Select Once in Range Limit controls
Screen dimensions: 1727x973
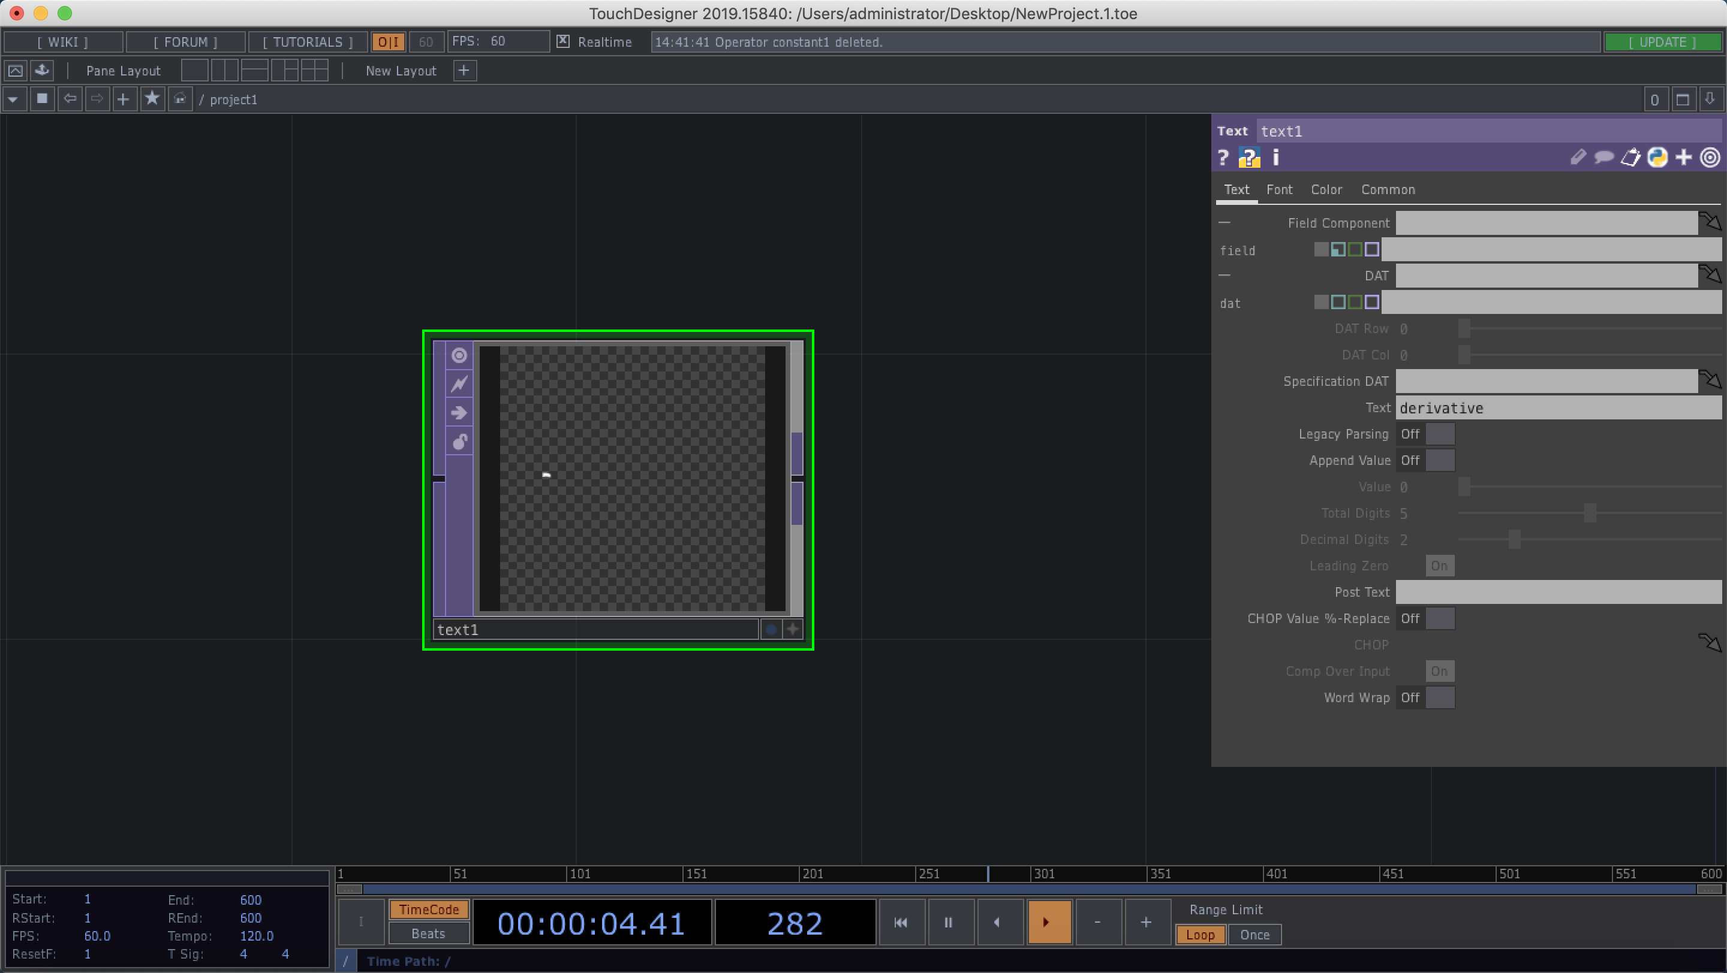1254,935
